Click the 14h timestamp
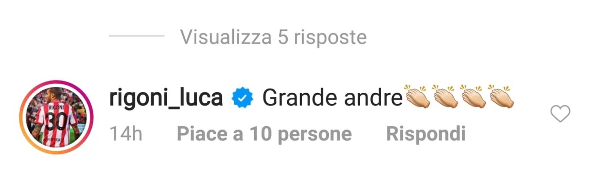The image size is (608, 176). [126, 134]
